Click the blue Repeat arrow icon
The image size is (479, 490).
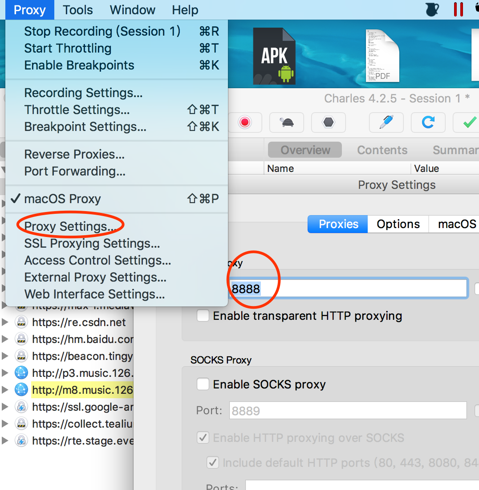(x=428, y=122)
